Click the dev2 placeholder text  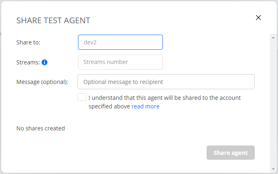pos(89,42)
